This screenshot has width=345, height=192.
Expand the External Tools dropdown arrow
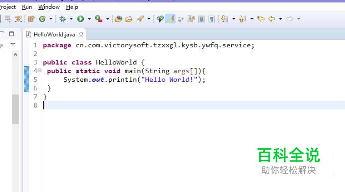(107, 19)
